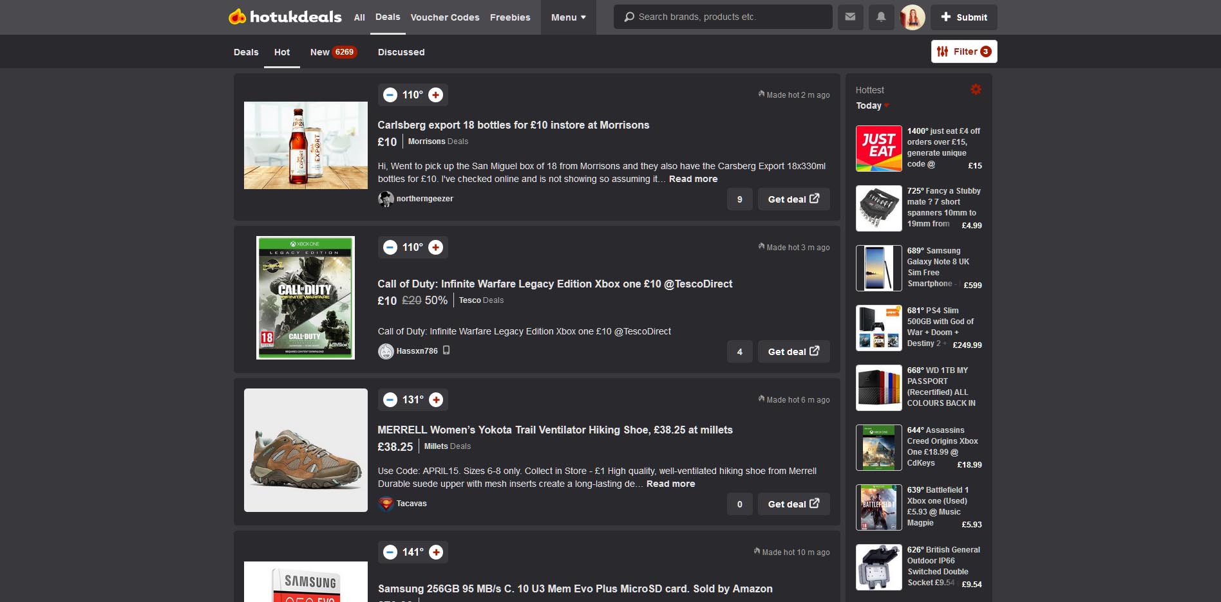Open comments on the Carlsberg deal
The image size is (1221, 602).
pyautogui.click(x=739, y=199)
